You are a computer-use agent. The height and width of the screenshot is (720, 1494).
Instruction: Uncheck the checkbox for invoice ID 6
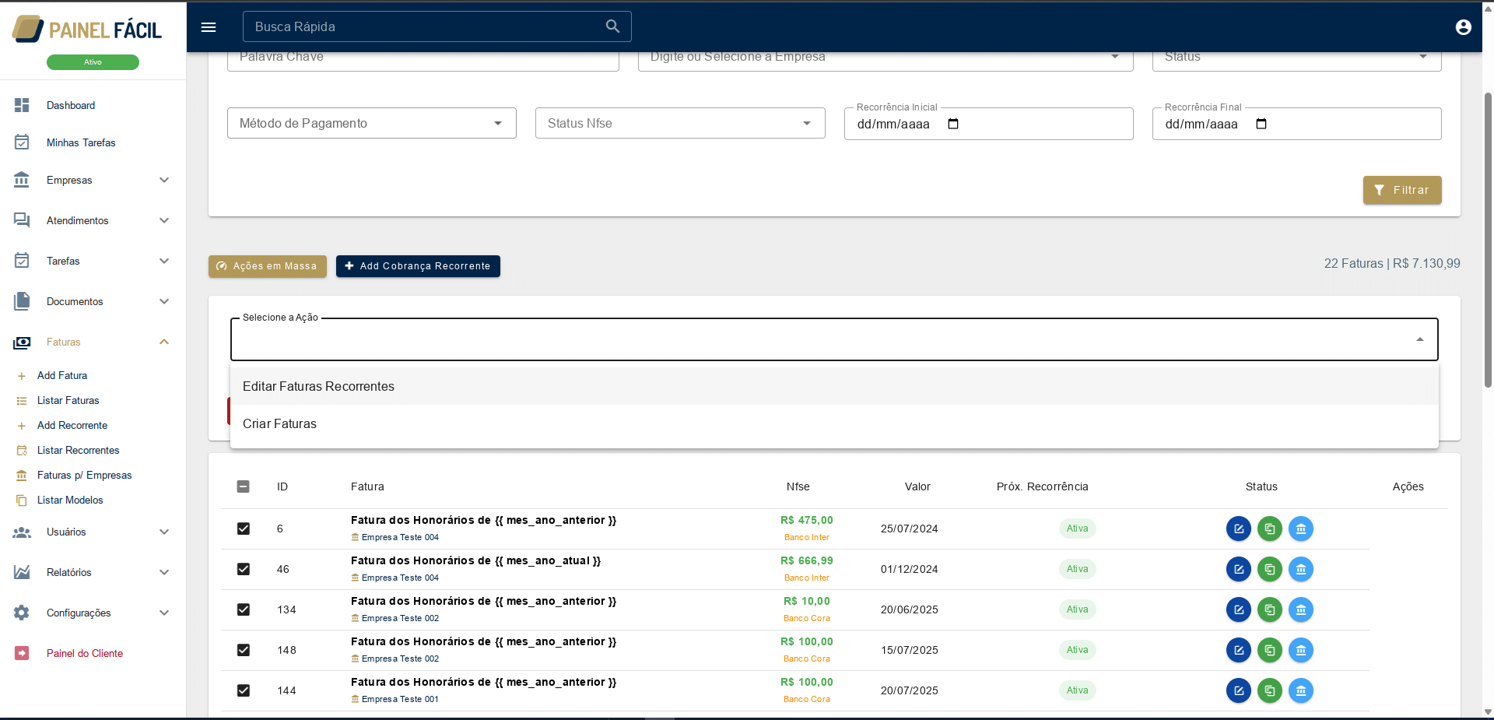tap(244, 529)
